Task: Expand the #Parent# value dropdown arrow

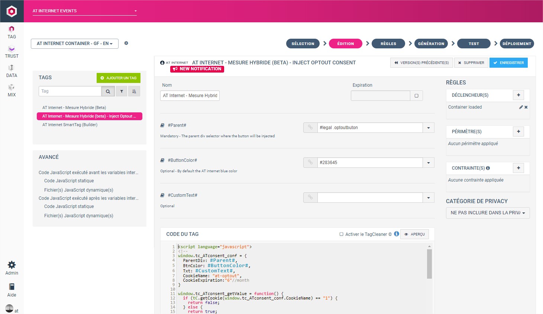Action: (429, 128)
